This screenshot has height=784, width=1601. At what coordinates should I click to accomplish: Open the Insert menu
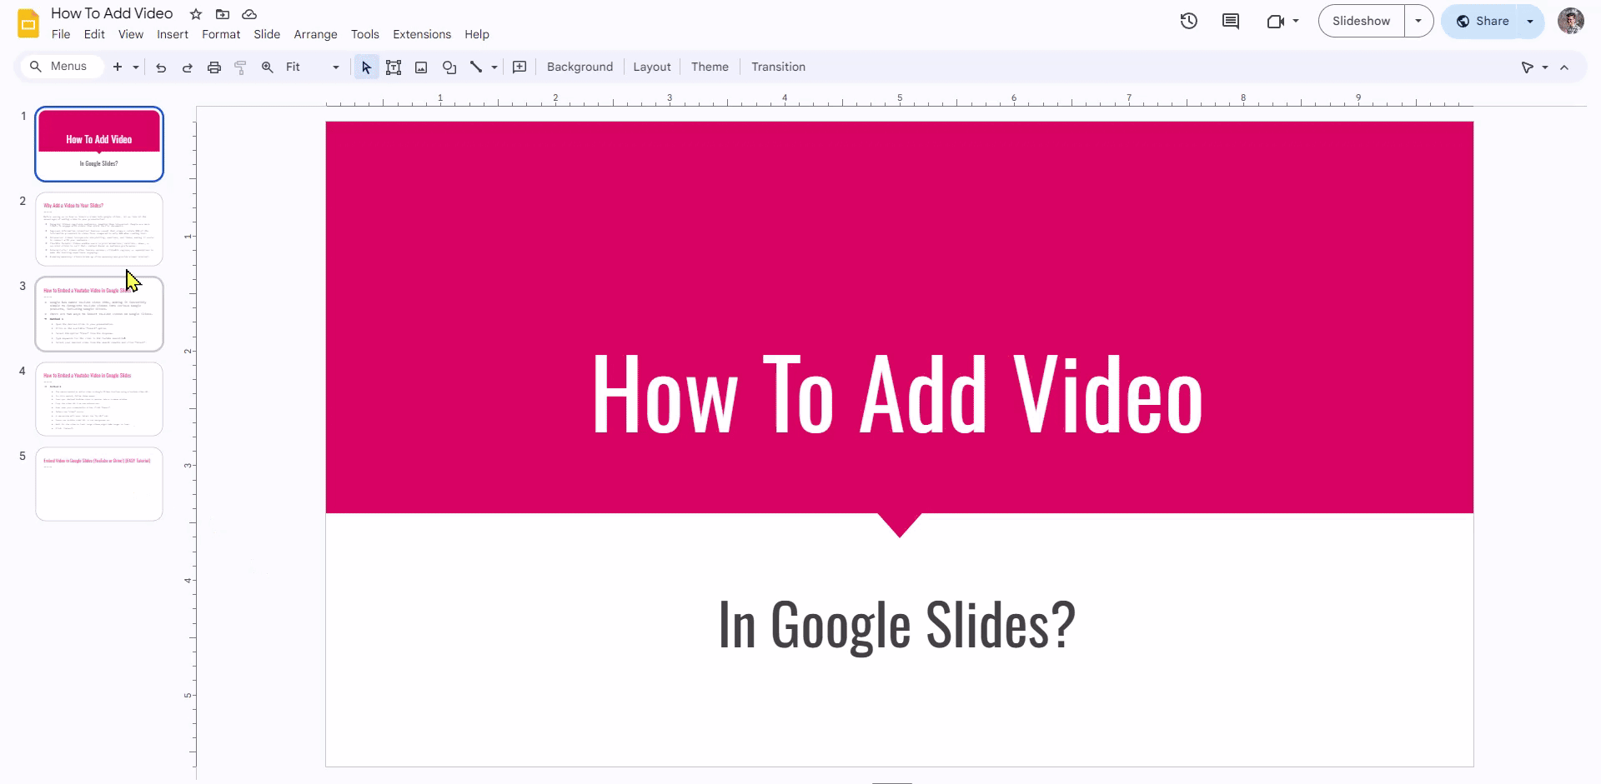click(x=173, y=34)
